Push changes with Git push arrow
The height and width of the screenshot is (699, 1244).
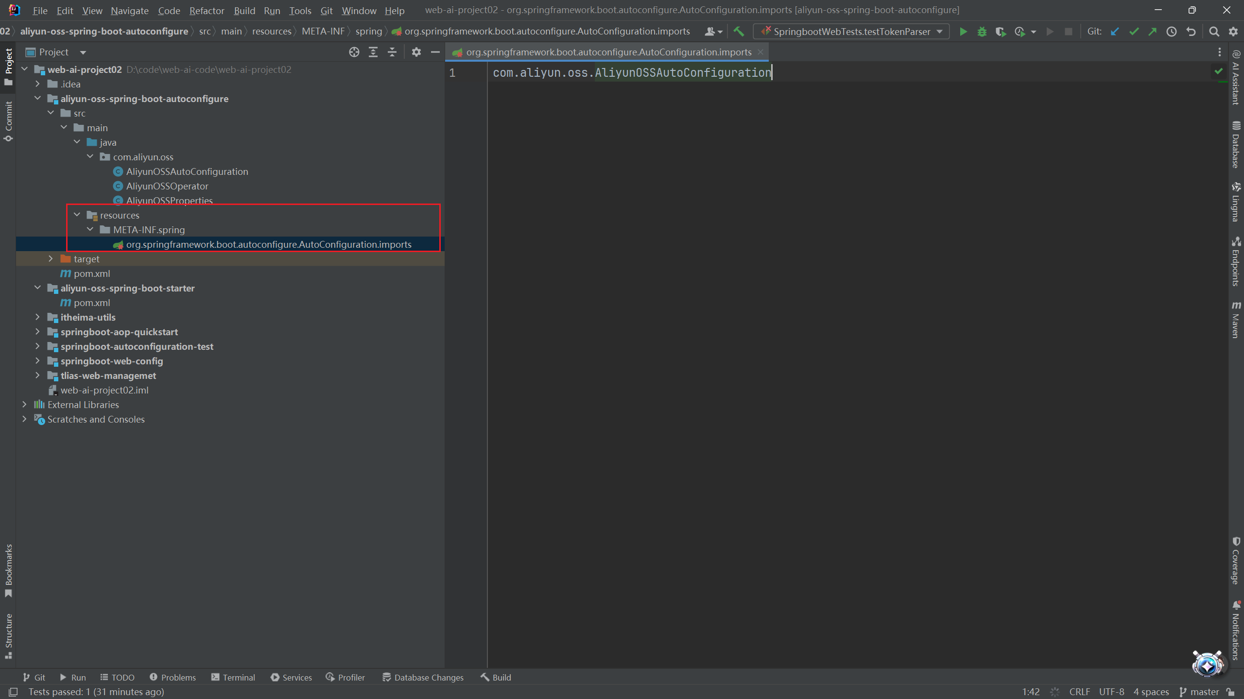[x=1153, y=32]
